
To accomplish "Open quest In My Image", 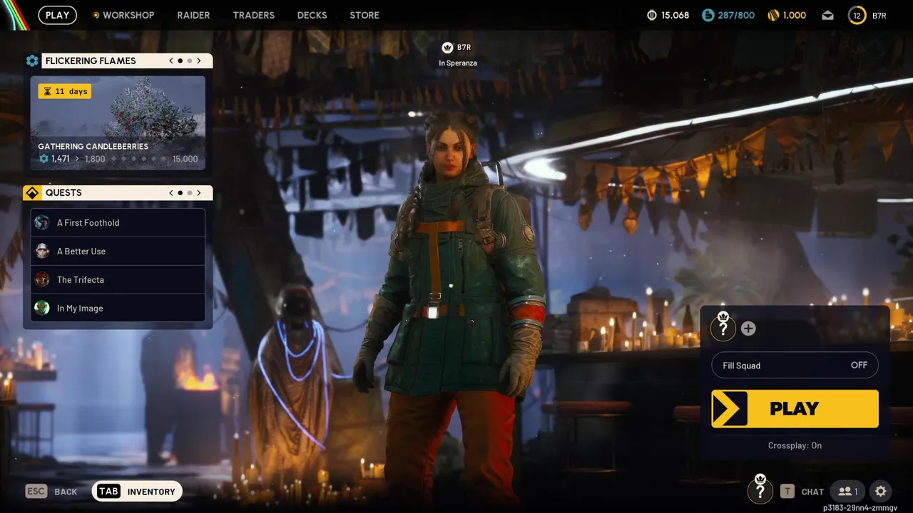I will click(x=118, y=308).
